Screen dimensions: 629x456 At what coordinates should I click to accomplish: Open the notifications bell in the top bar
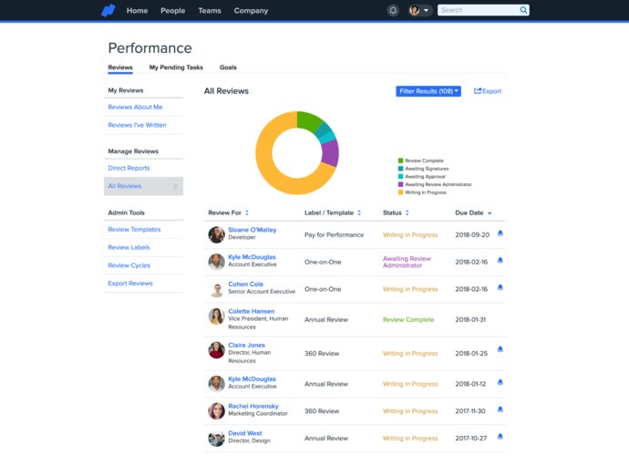393,11
